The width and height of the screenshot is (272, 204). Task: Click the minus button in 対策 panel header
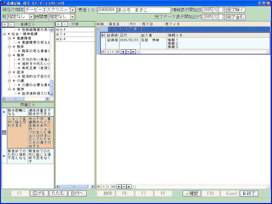click(65, 24)
